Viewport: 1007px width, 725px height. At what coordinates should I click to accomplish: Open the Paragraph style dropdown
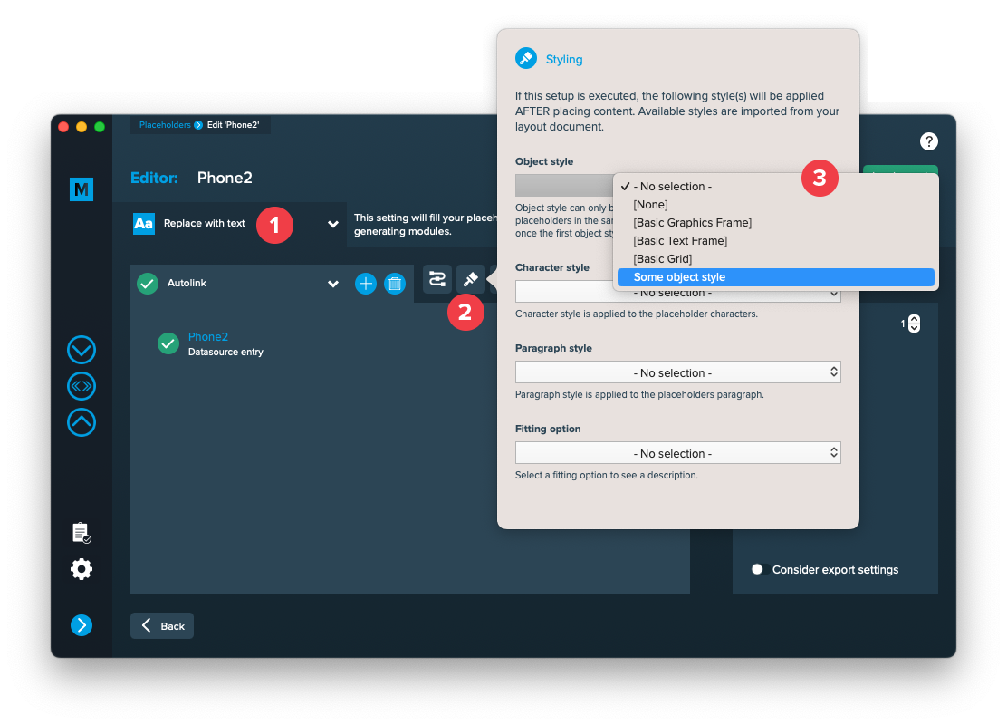coord(677,372)
